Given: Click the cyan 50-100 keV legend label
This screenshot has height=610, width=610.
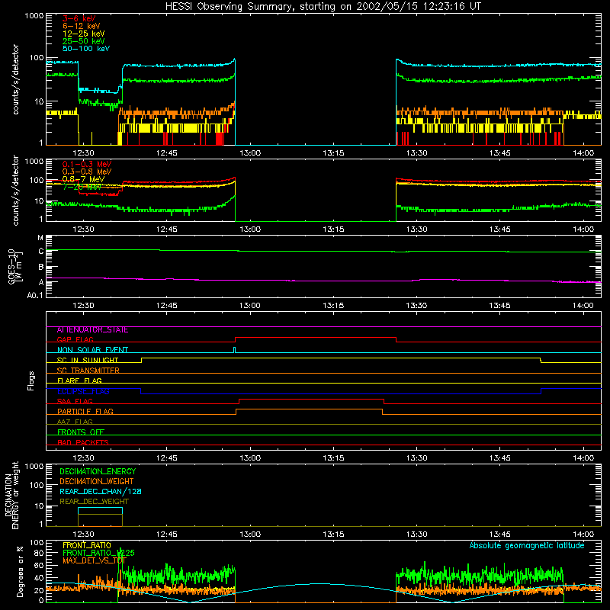Looking at the screenshot, I should (86, 49).
